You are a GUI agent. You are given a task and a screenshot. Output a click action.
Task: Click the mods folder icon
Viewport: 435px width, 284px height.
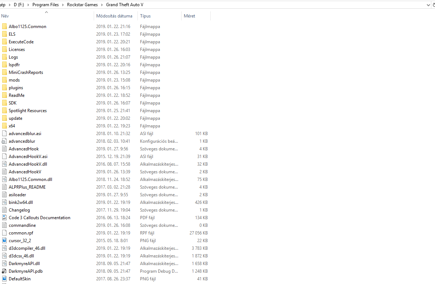(4, 80)
